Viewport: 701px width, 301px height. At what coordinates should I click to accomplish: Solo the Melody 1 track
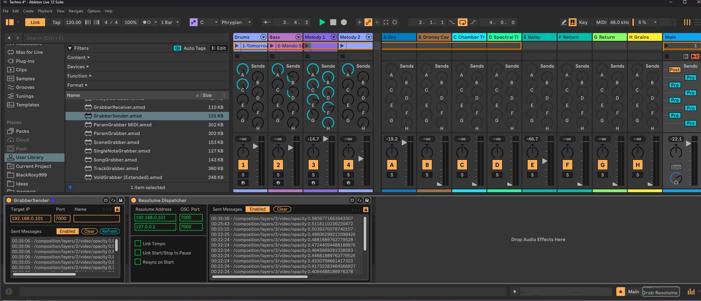click(313, 175)
